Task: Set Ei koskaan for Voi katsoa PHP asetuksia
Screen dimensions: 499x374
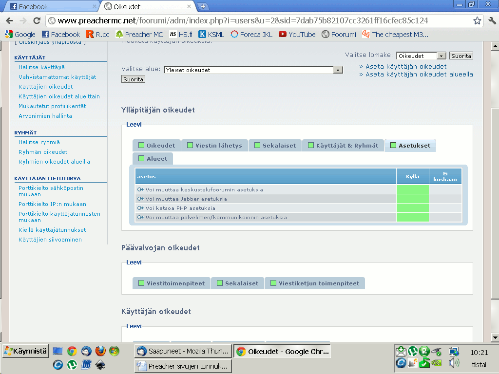Action: point(445,208)
